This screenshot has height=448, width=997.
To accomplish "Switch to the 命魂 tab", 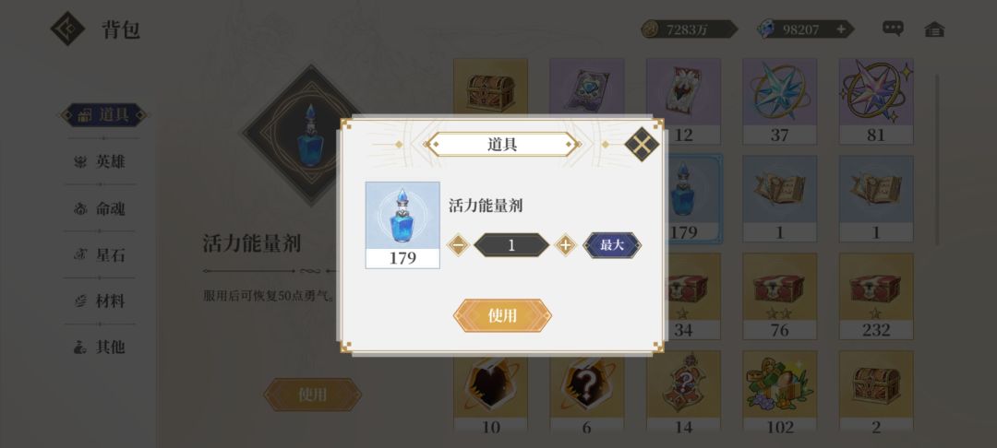I will pos(102,208).
